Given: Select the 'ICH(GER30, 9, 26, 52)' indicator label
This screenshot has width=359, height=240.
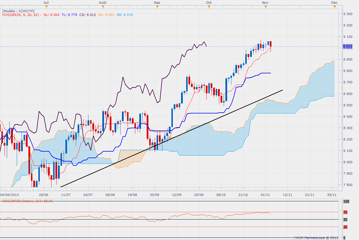Looking at the screenshot, I should coord(21,15).
